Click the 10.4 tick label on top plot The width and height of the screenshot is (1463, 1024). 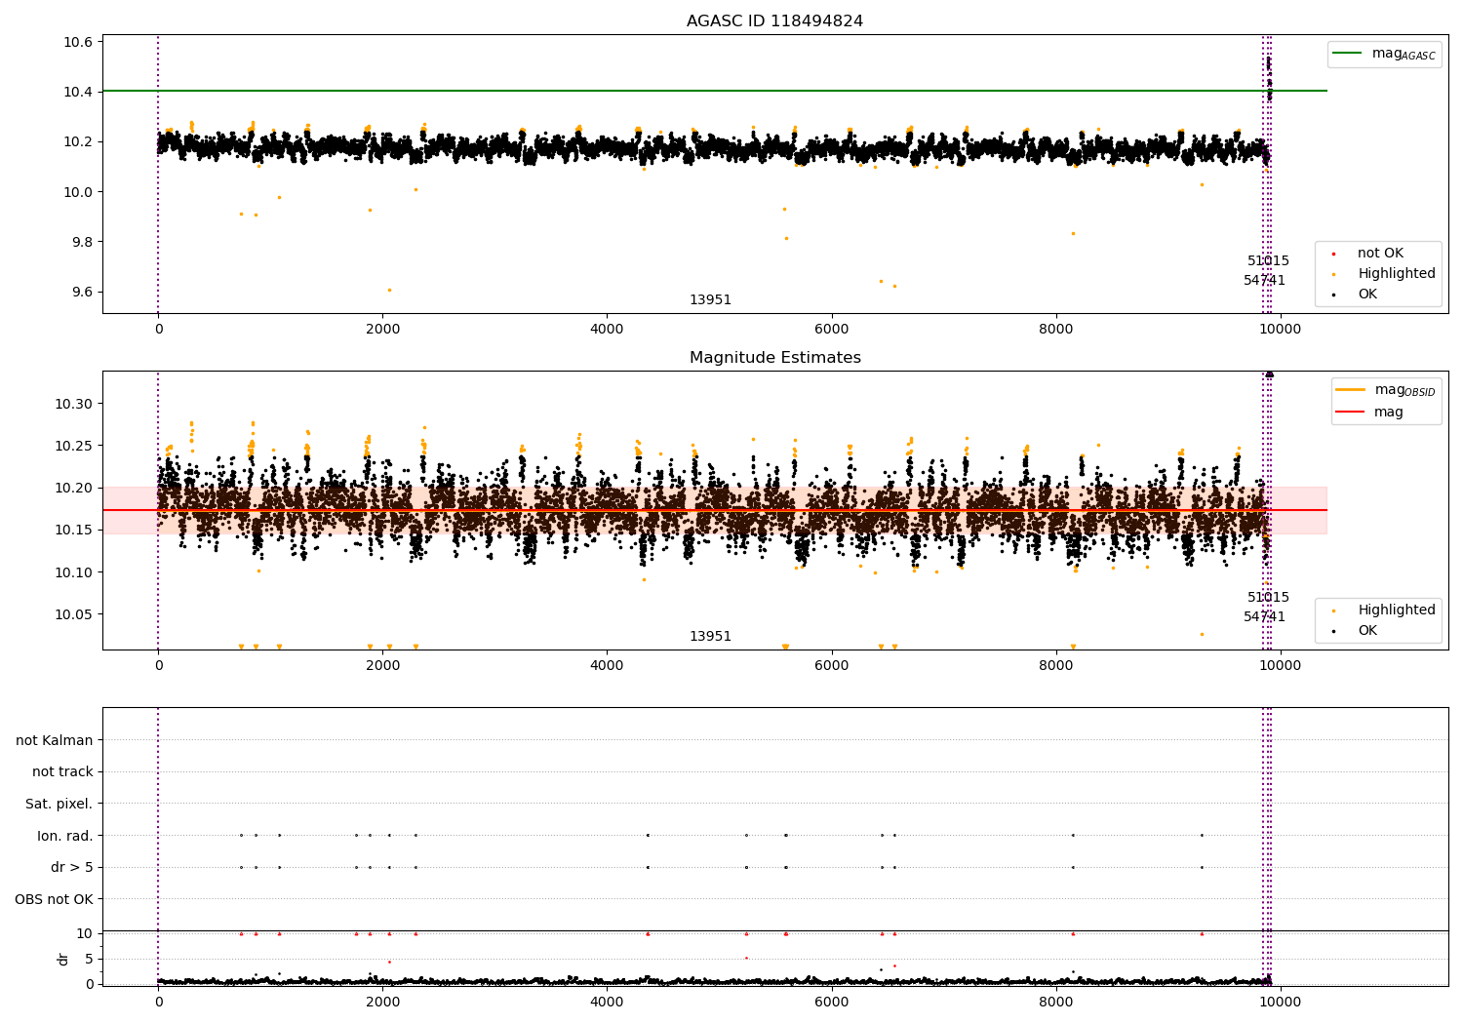[77, 92]
